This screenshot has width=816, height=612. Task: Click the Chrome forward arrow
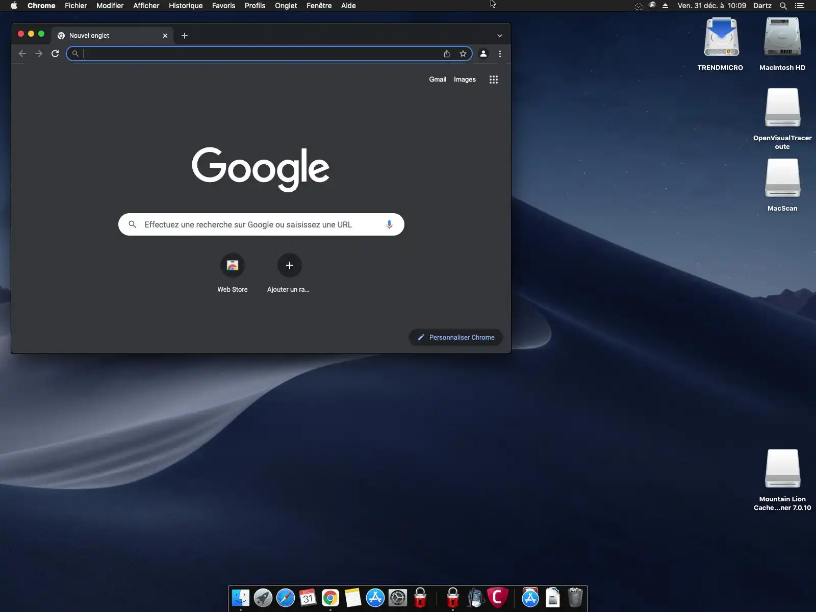point(39,54)
